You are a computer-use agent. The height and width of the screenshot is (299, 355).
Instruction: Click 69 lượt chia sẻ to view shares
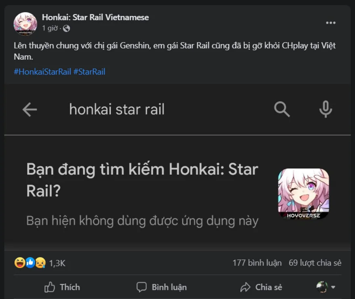[315, 262]
